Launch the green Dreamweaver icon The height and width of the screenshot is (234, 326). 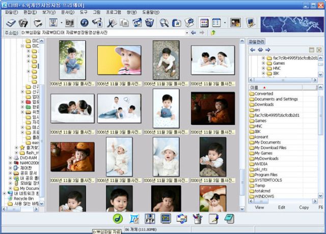[x=118, y=219]
